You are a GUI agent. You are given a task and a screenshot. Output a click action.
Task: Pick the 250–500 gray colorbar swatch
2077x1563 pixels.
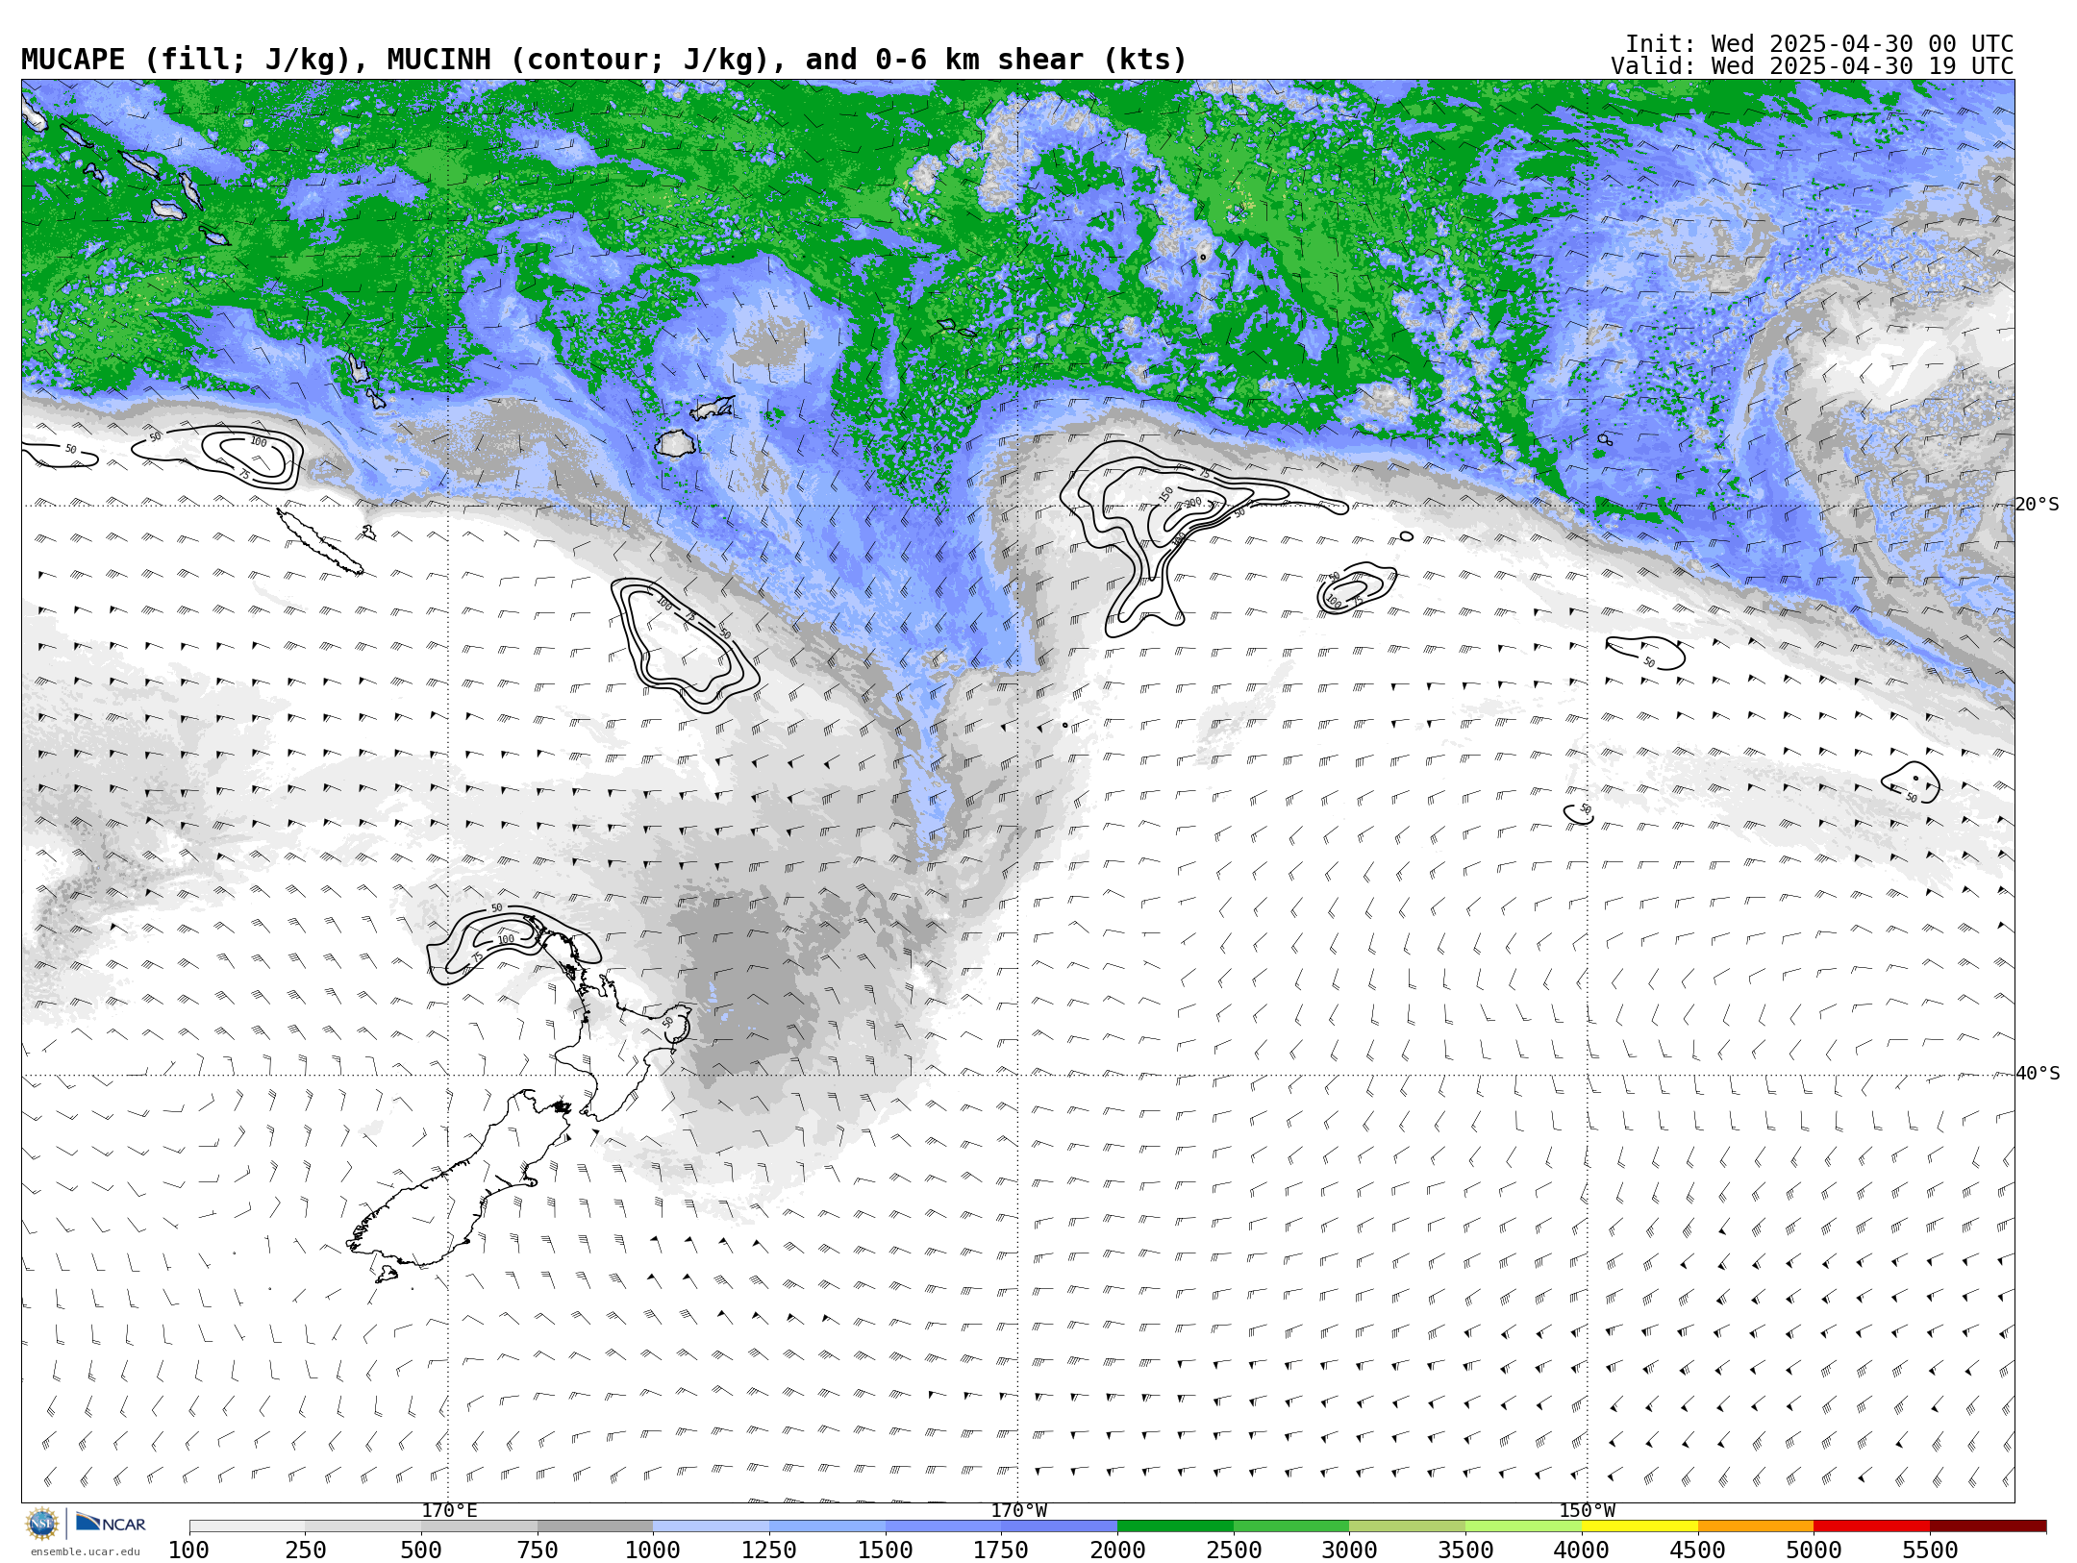click(363, 1526)
